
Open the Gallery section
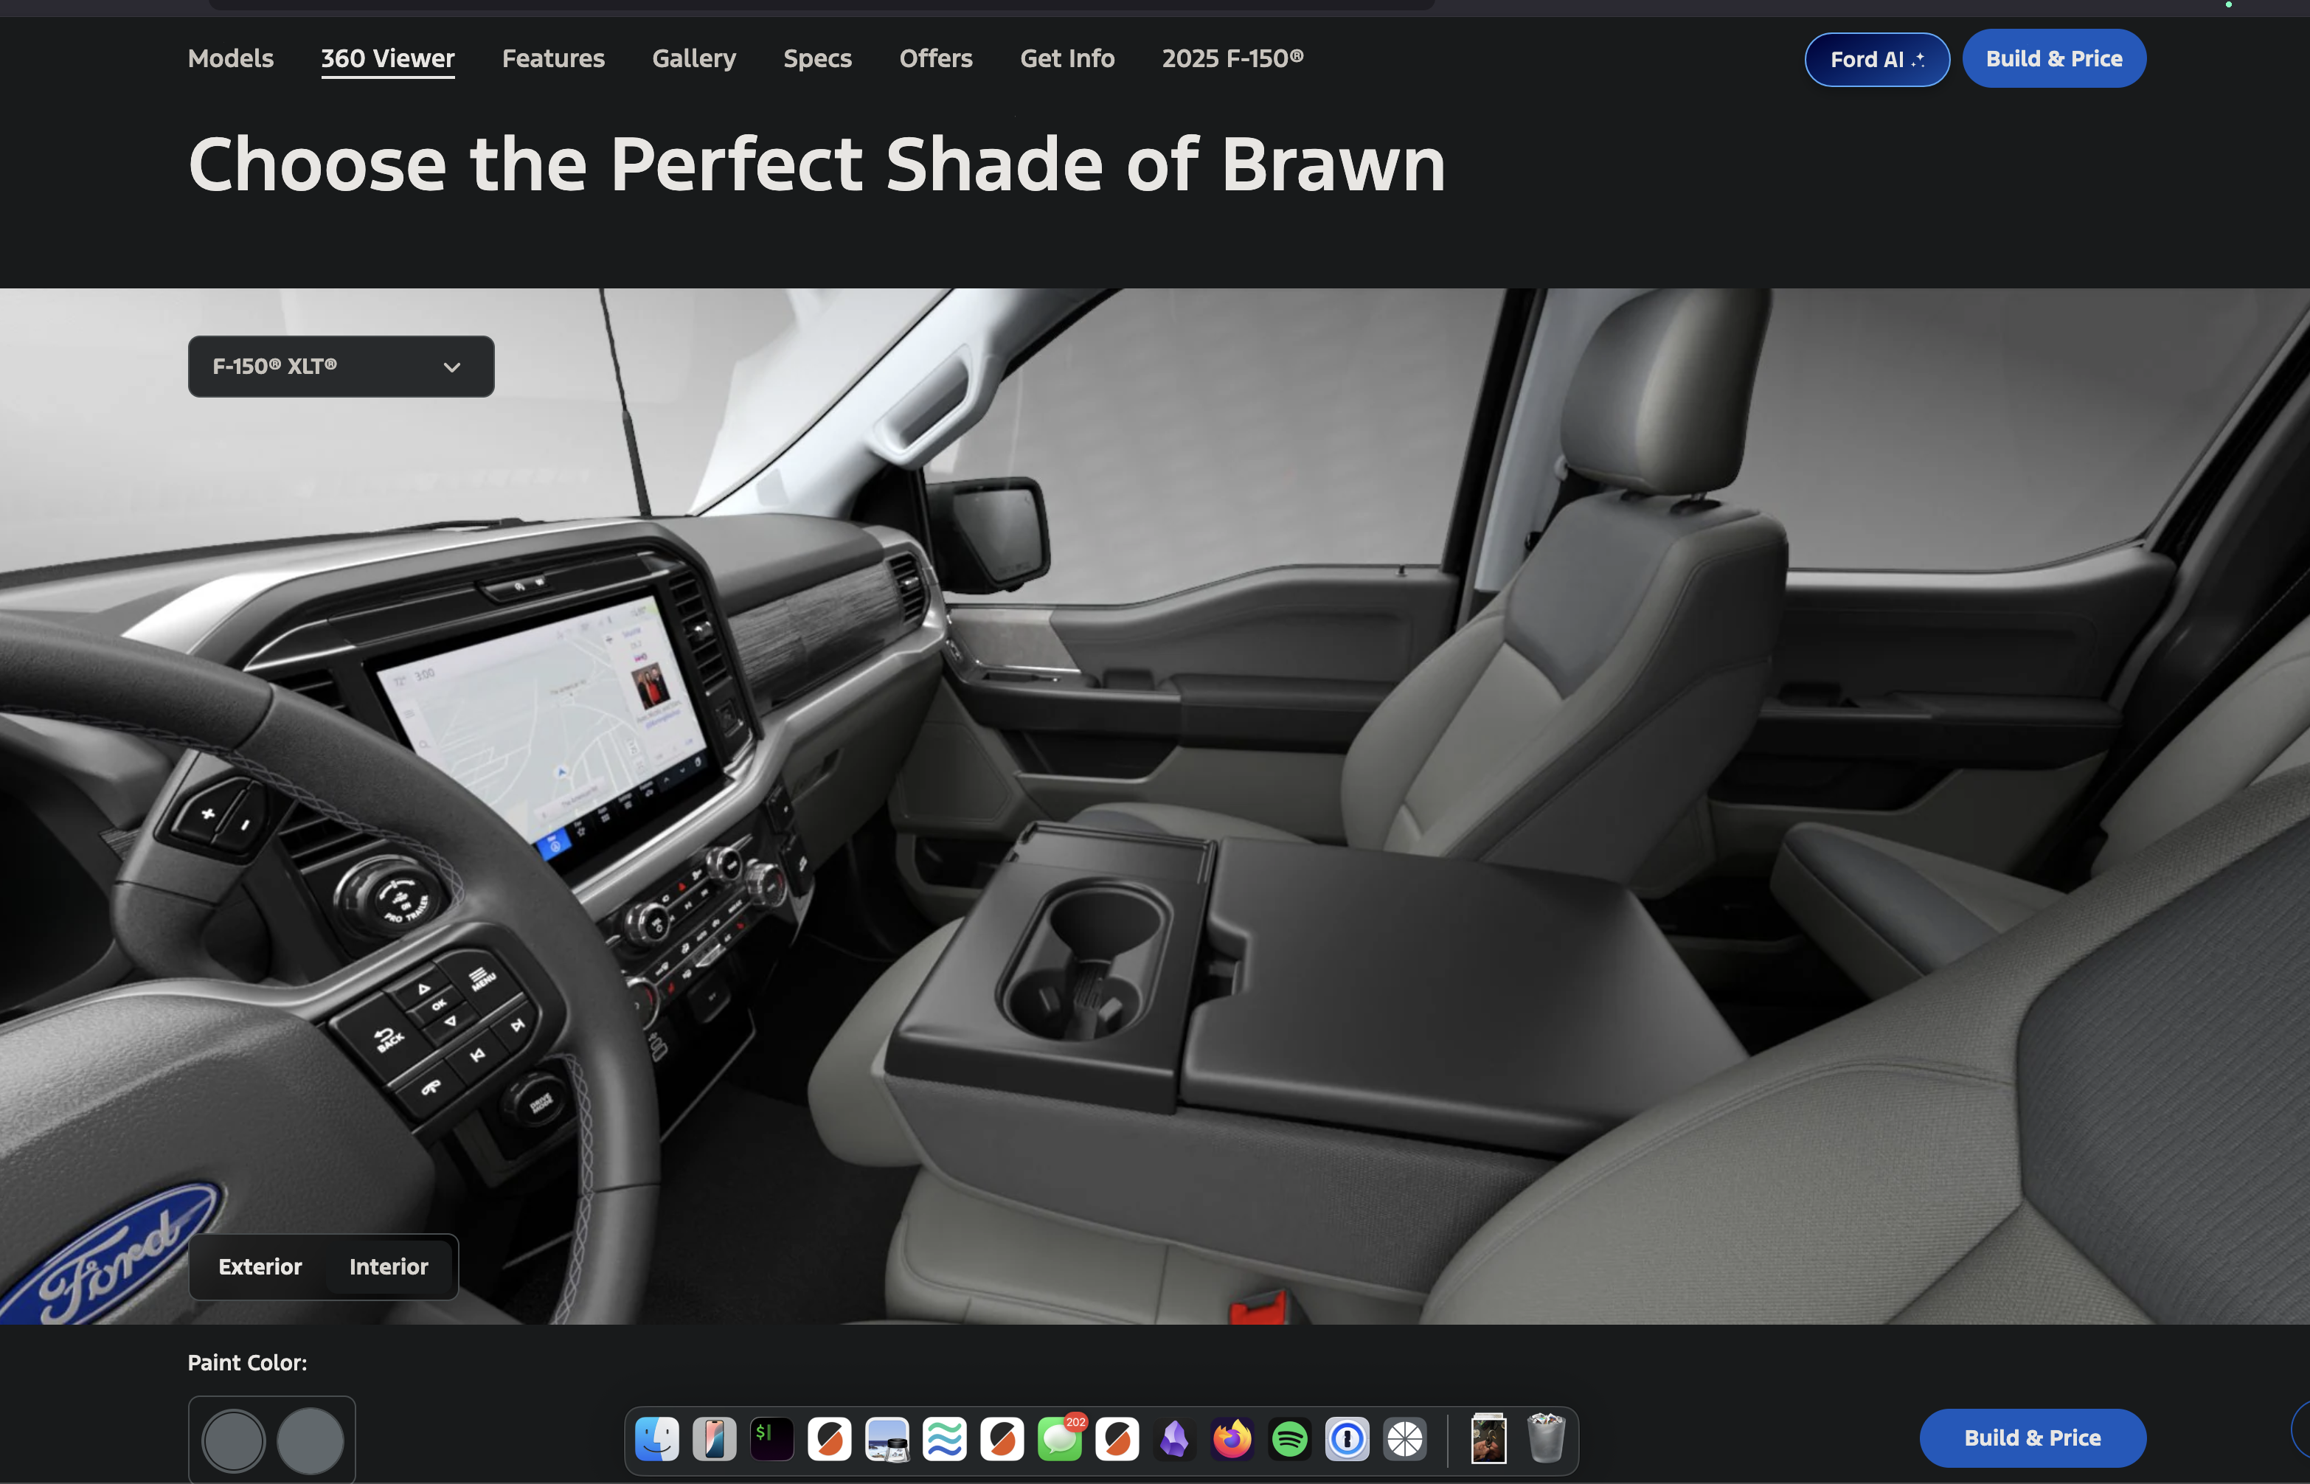tap(695, 59)
